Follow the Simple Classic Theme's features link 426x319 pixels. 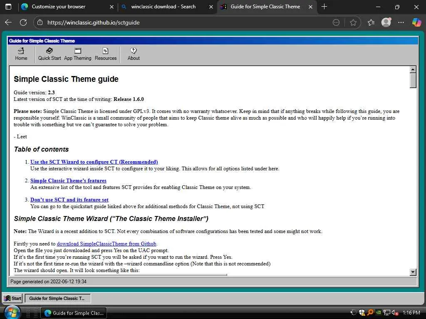click(68, 181)
